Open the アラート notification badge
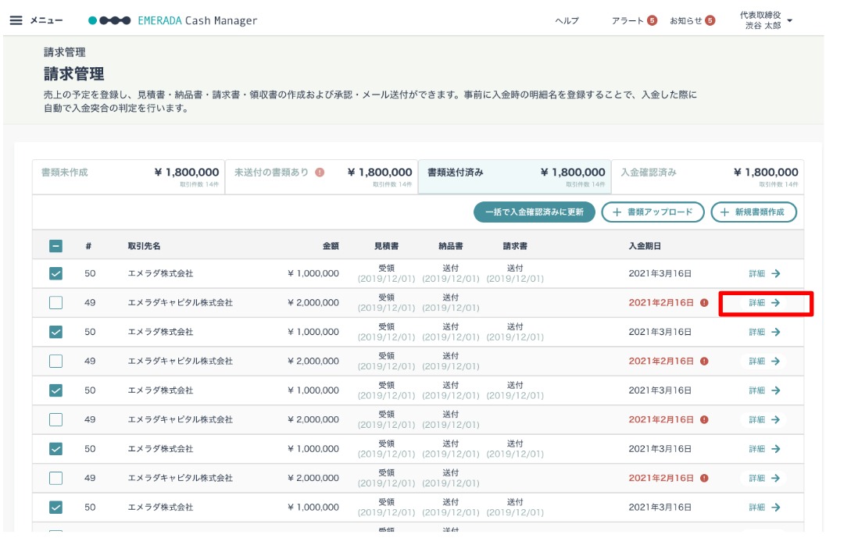Screen dimensions: 858x538 pos(652,20)
